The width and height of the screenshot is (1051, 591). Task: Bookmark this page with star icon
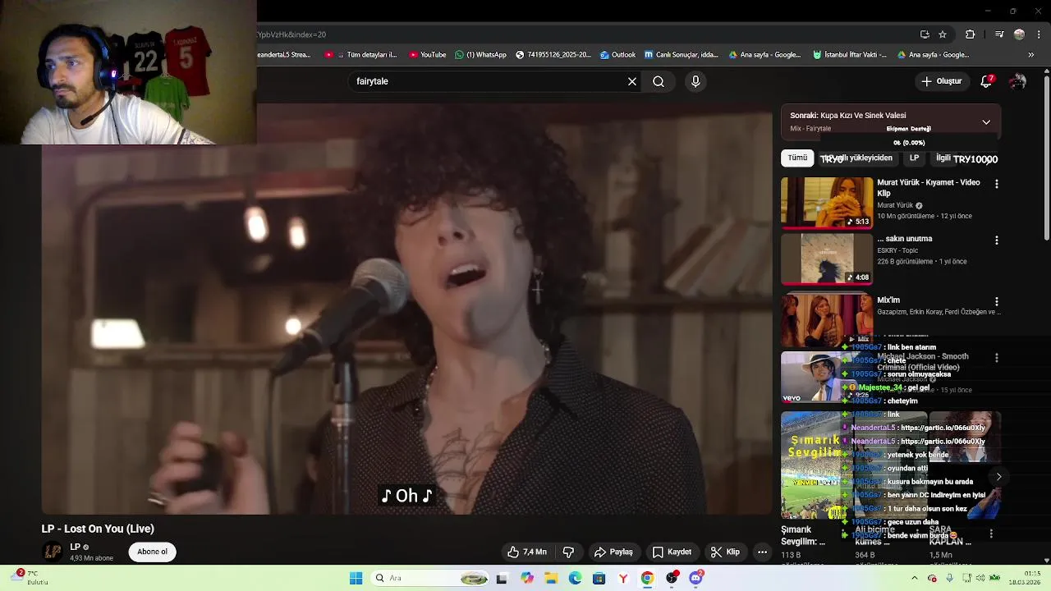[x=943, y=34]
